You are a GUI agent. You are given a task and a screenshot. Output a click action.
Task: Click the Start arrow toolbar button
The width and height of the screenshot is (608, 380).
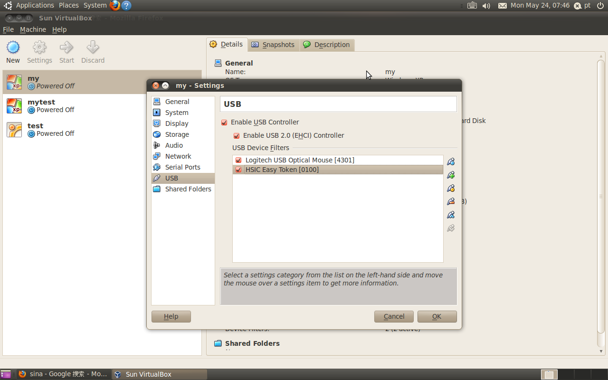coord(66,52)
